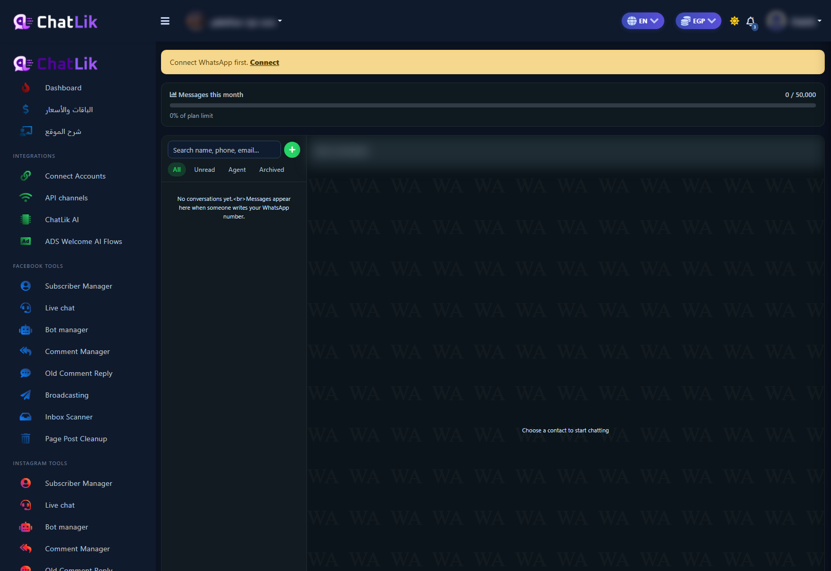
Task: Expand the blurred account selector dropdown
Action: point(234,21)
